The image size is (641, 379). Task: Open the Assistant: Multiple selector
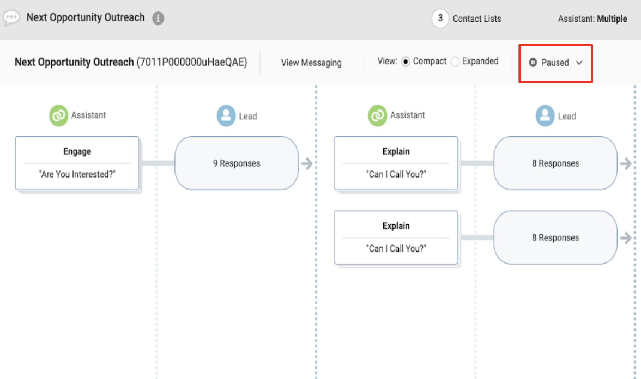[x=592, y=19]
